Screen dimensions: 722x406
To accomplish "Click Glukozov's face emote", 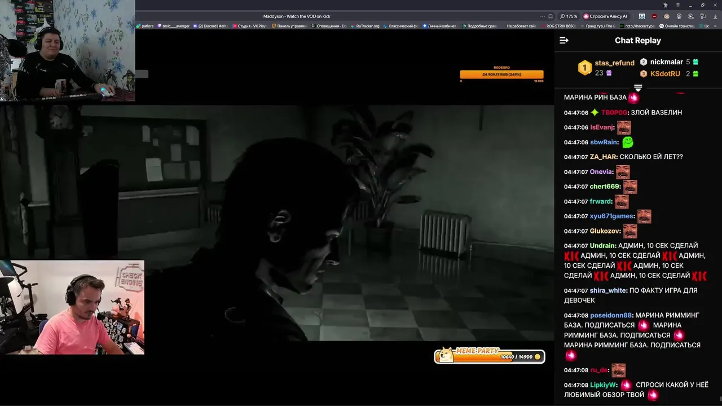I will tap(630, 231).
